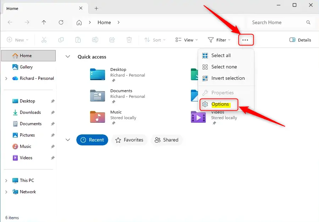Open Gallery in the navigation pane
Screen dimensions: 319x222
coord(22,67)
